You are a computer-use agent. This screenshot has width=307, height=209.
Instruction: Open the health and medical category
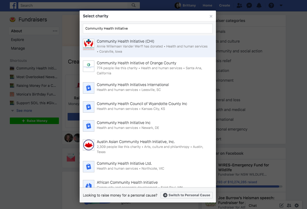tap(231, 110)
